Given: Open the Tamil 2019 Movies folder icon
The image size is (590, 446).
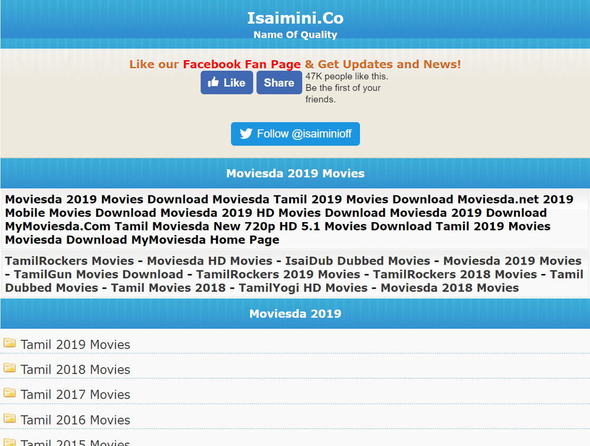Looking at the screenshot, I should (9, 343).
